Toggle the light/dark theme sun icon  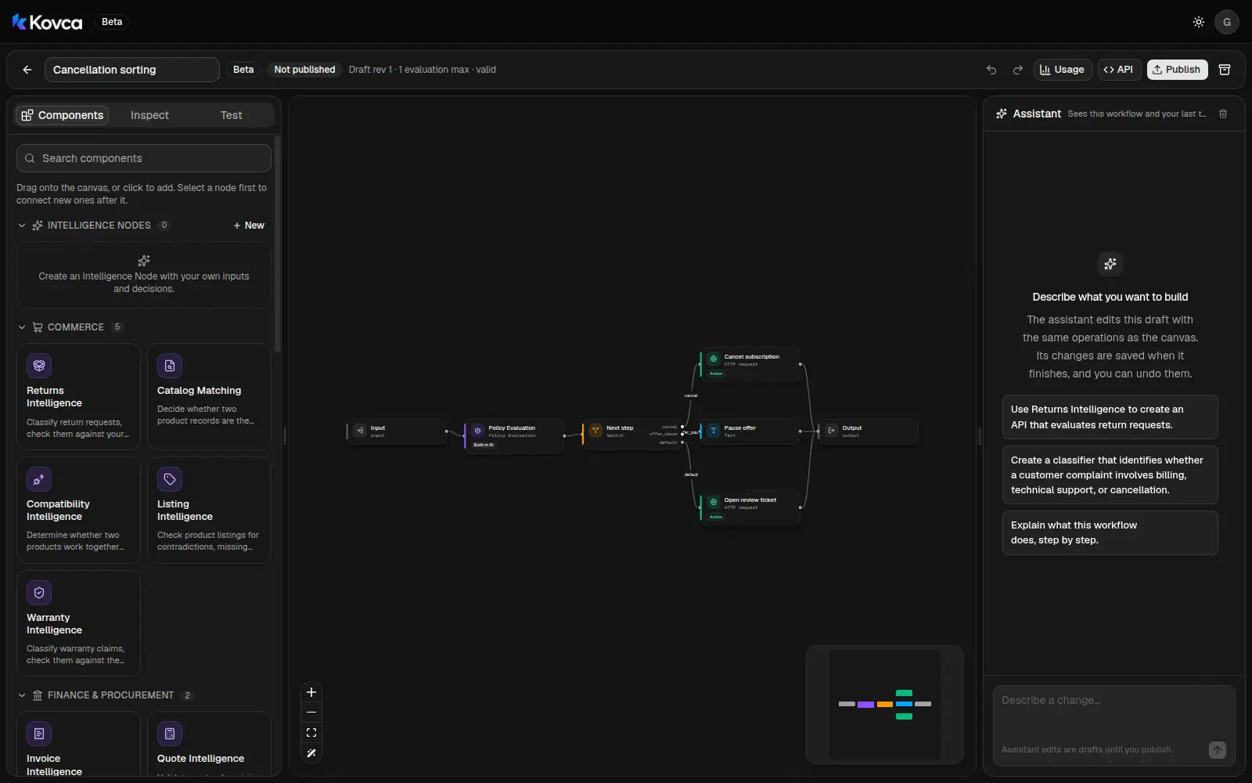pyautogui.click(x=1198, y=22)
